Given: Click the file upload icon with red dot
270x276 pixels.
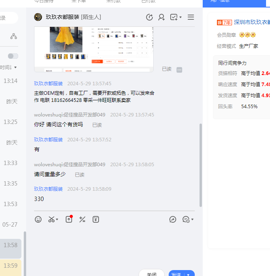Looking at the screenshot, I should [69, 220].
